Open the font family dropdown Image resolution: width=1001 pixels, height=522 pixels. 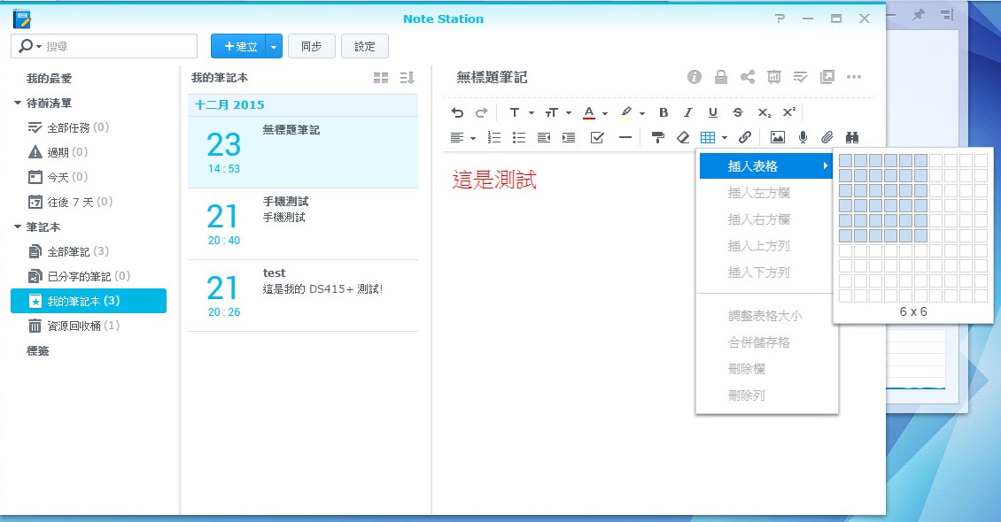coord(521,113)
